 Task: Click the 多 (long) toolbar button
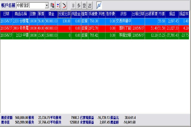[x=79, y=6]
